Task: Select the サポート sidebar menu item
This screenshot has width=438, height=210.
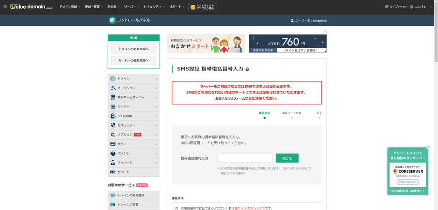Action: coord(134,172)
